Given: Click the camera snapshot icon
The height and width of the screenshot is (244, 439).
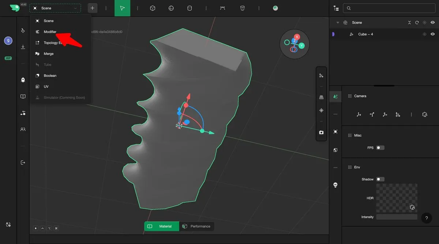Looking at the screenshot, I should (321, 132).
